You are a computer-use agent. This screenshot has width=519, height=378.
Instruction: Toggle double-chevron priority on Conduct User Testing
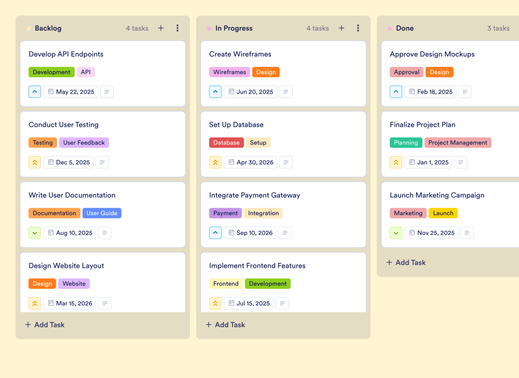(35, 162)
